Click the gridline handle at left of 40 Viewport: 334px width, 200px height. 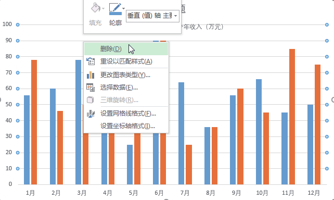18,121
